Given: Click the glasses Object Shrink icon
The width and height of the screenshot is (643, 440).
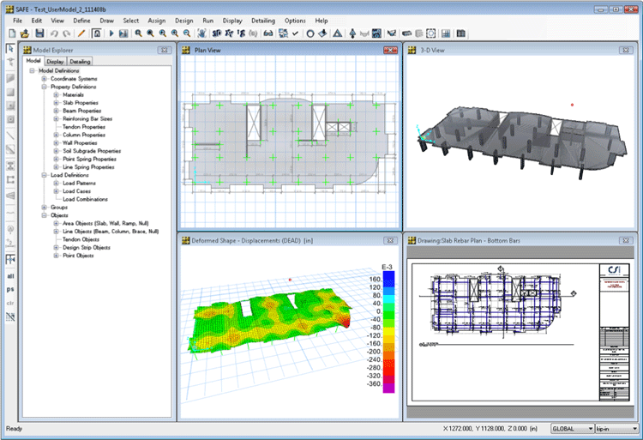Looking at the screenshot, I should pyautogui.click(x=268, y=33).
